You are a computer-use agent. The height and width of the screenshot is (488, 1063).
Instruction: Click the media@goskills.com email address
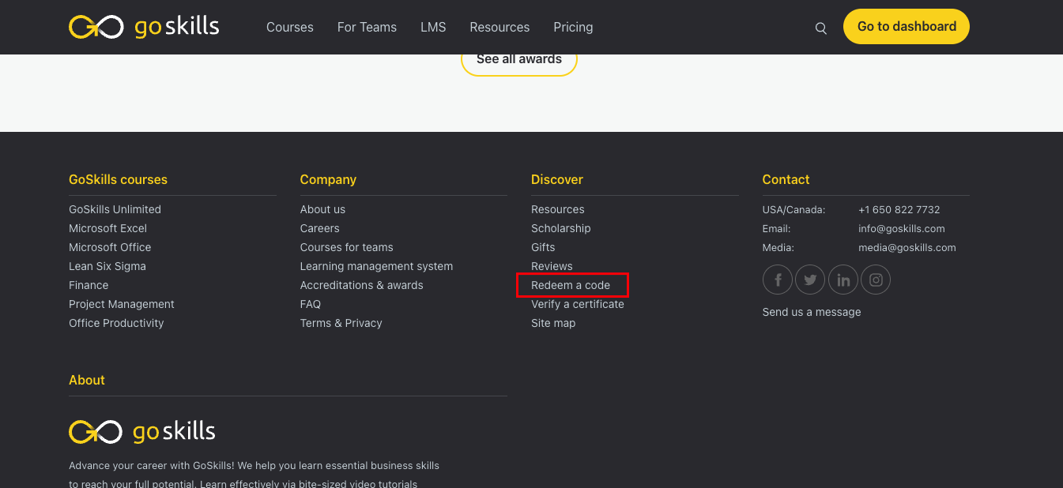[x=907, y=247]
